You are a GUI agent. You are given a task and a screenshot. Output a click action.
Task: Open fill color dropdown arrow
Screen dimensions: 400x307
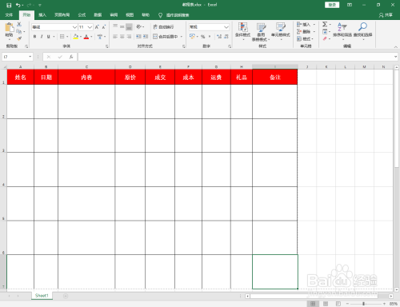coord(81,37)
